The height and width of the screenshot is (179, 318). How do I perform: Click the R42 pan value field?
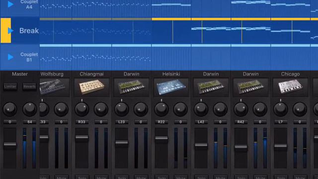click(x=241, y=122)
